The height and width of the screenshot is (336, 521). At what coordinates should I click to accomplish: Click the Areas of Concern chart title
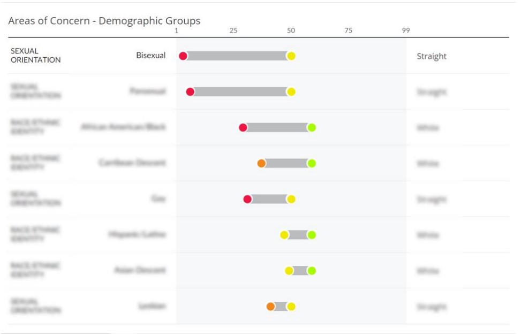click(x=104, y=21)
